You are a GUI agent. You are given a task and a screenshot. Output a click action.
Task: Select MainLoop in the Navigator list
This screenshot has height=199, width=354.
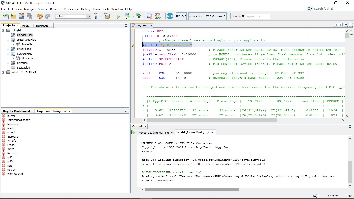point(13,124)
